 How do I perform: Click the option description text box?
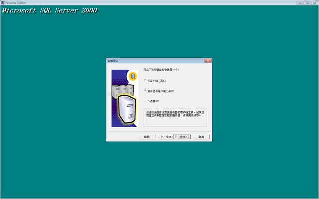[x=175, y=118]
